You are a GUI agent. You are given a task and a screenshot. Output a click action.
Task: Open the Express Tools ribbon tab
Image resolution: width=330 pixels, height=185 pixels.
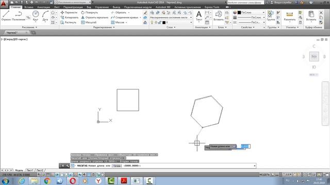[212, 7]
